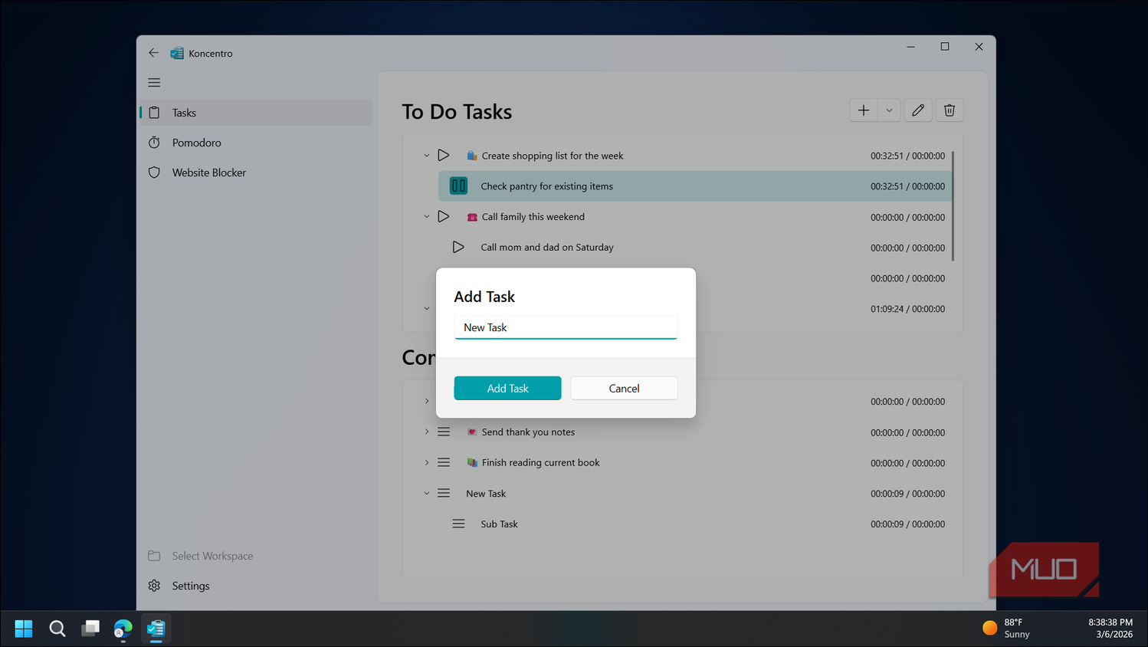Click the trash delete task icon

950,110
